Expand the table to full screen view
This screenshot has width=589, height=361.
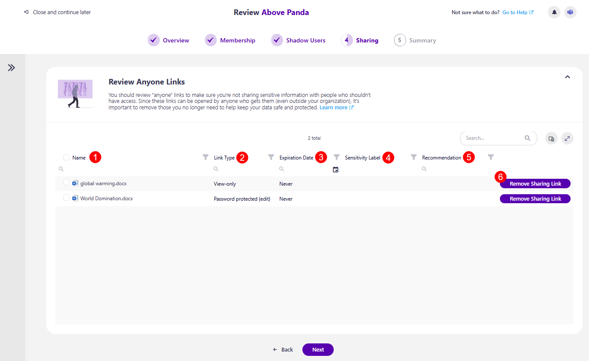coord(567,138)
